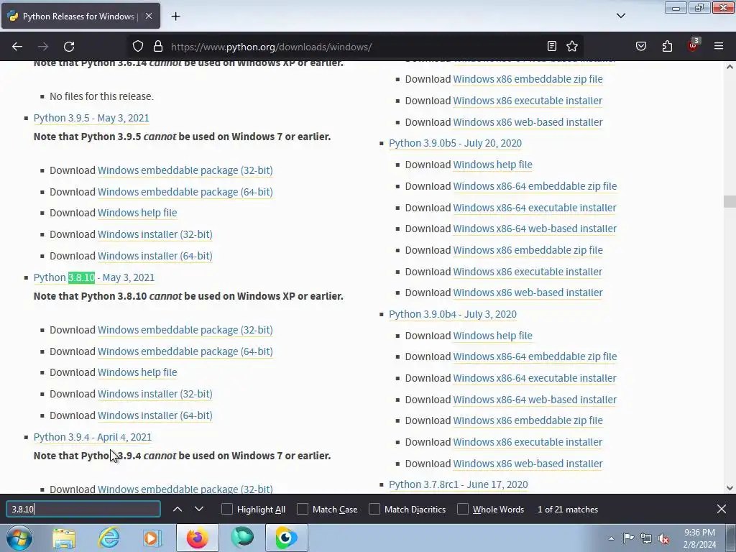The height and width of the screenshot is (552, 736).
Task: Show hidden system tray icons
Action: click(611, 538)
